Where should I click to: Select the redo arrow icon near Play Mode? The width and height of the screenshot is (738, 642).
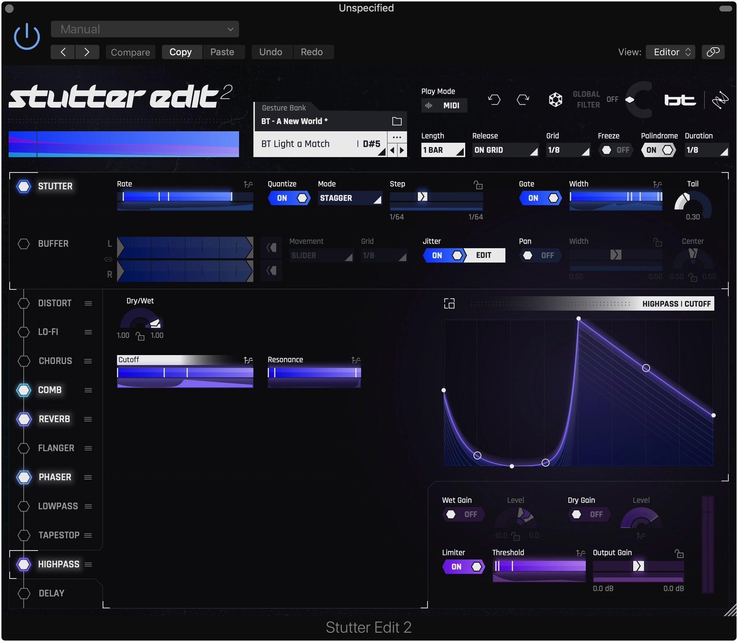click(523, 100)
